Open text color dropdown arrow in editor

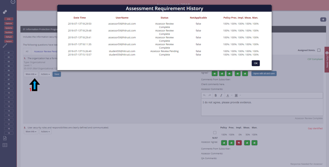click(232, 96)
